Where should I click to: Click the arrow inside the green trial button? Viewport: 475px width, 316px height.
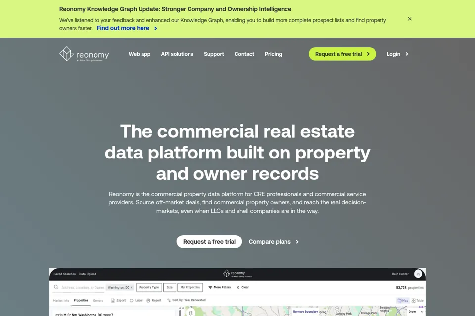point(368,54)
